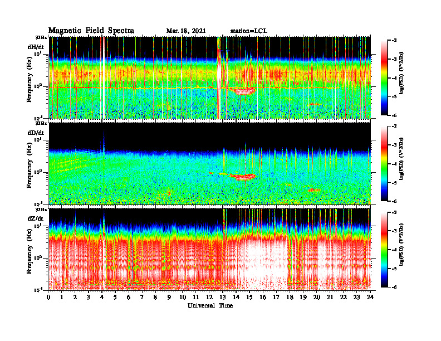Select the date text "Mar. 18, 2021"
The image size is (441, 341).
tap(186, 31)
